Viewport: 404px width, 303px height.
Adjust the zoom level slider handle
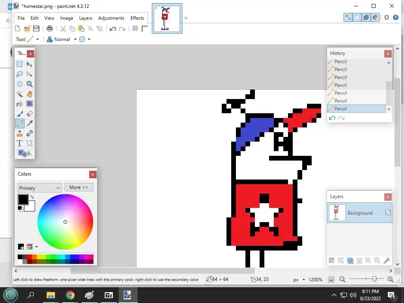pos(374,279)
